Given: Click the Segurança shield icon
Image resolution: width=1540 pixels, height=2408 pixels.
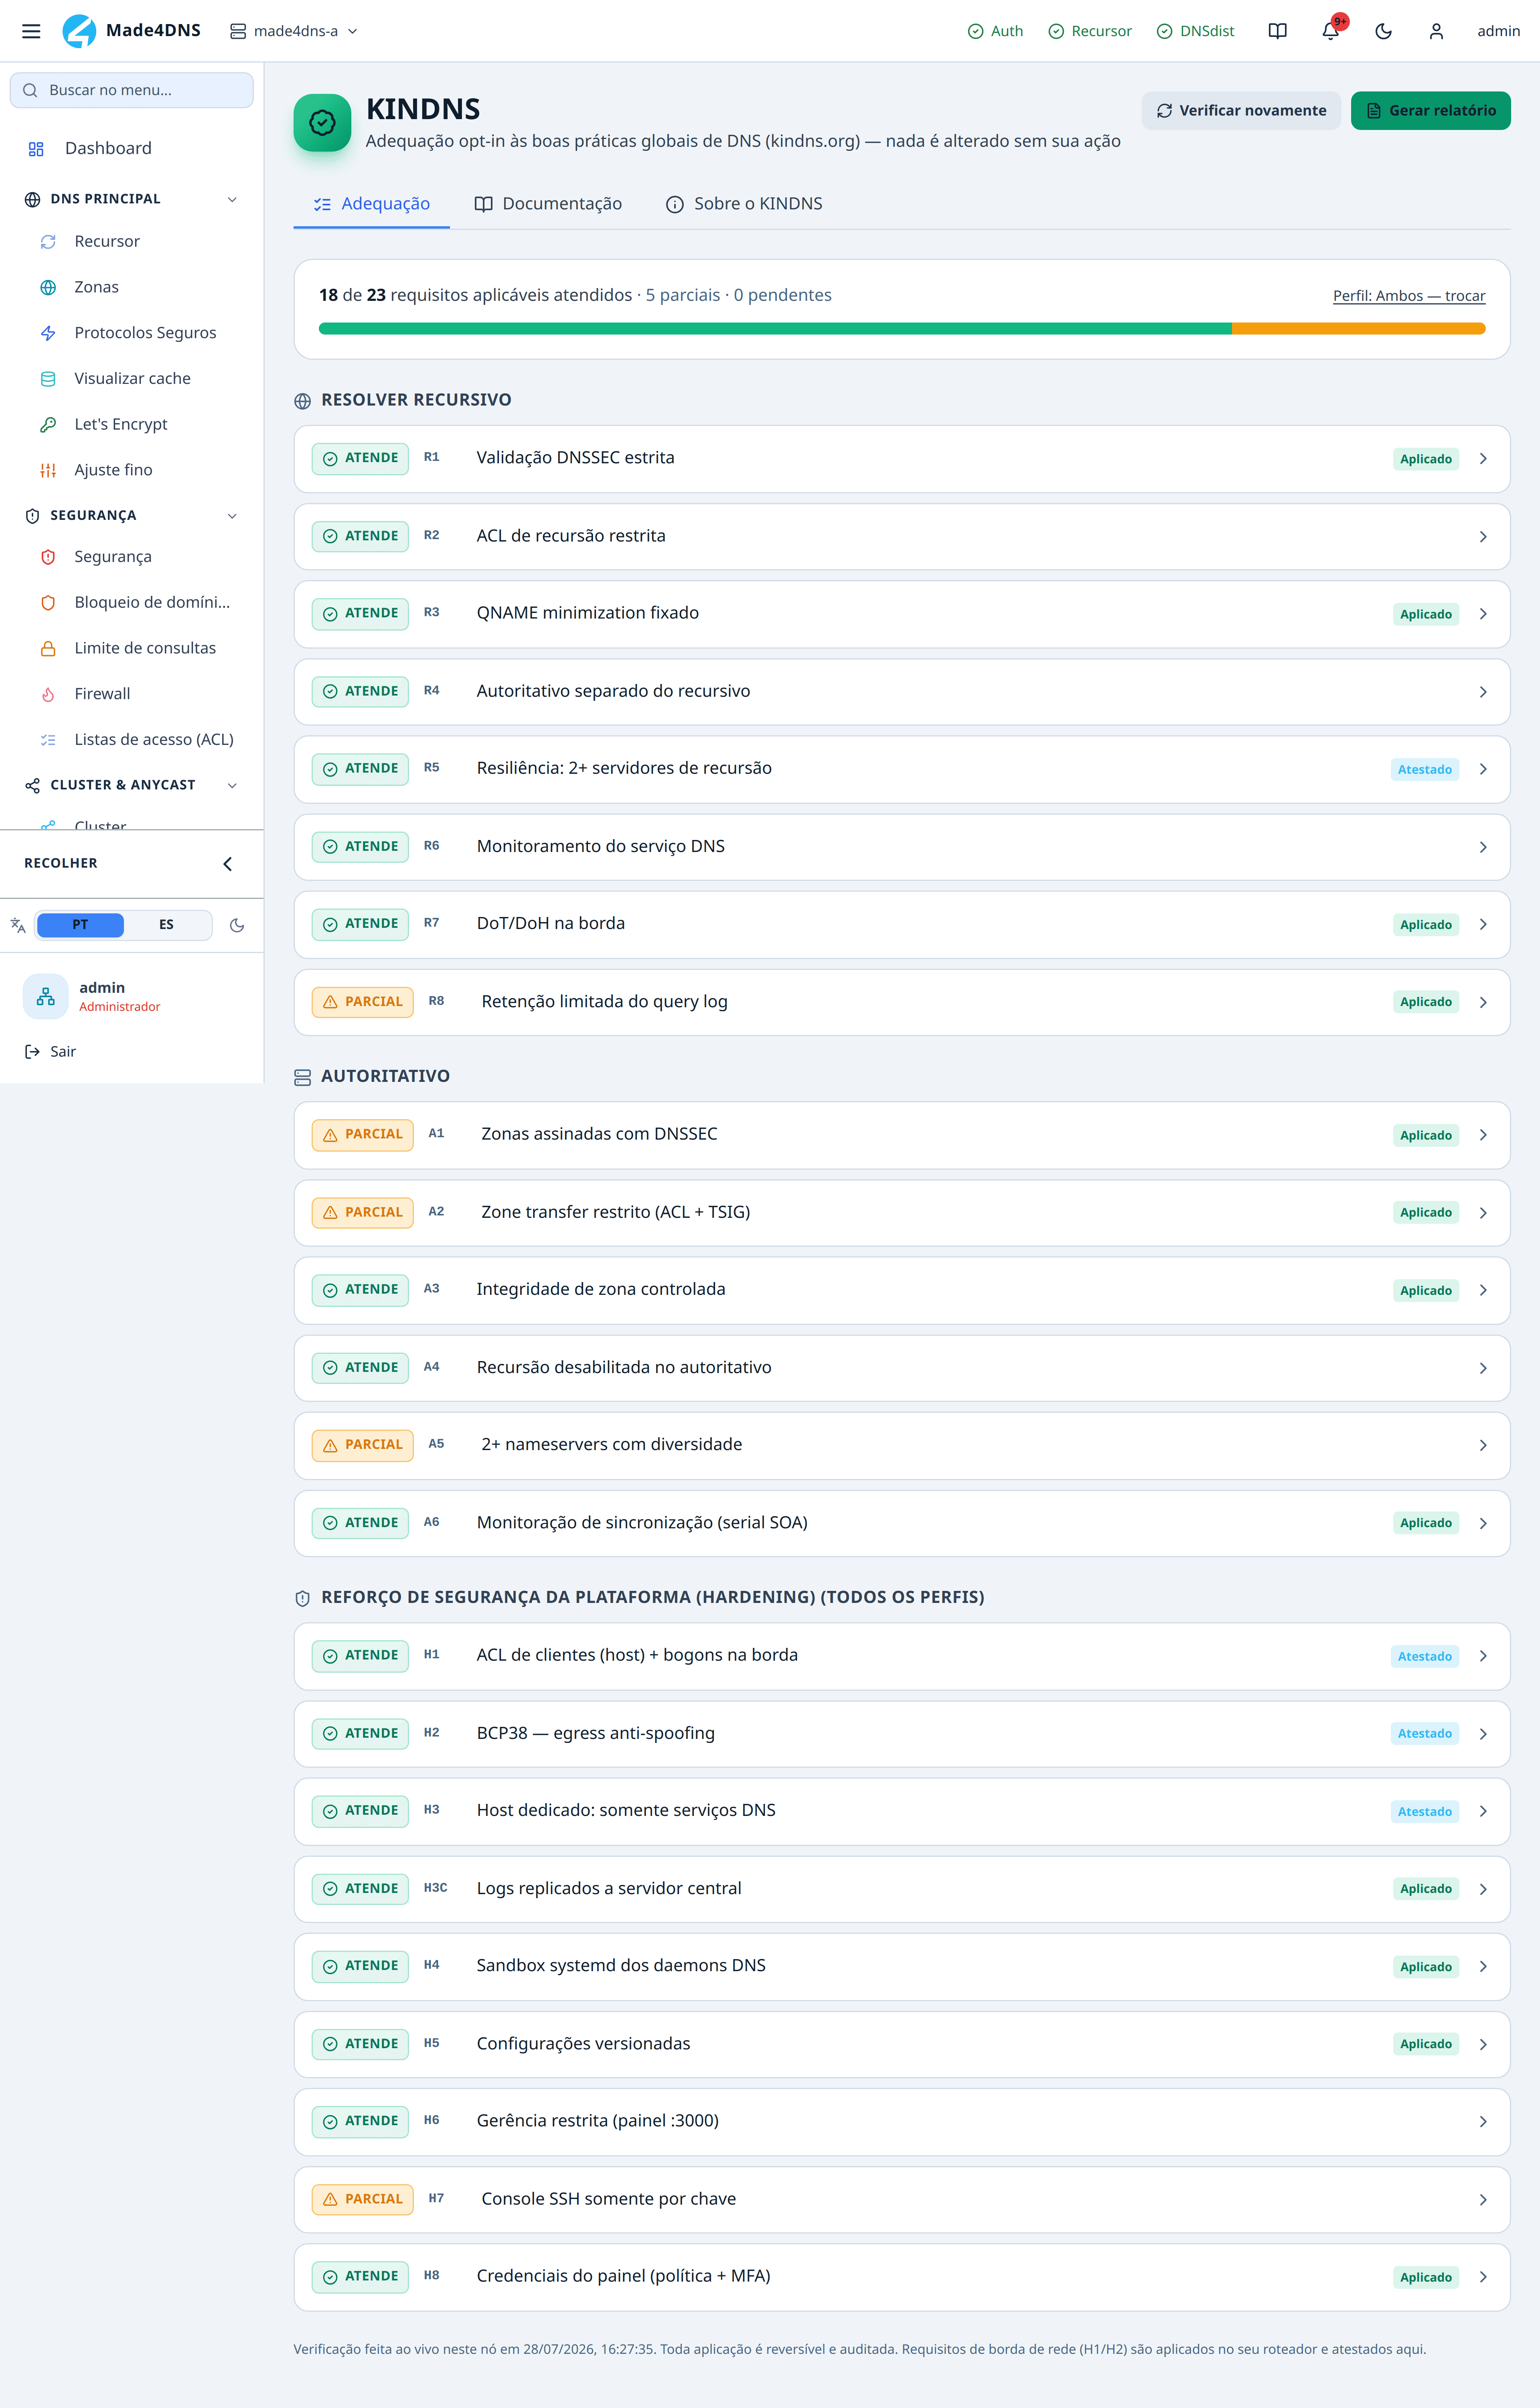Looking at the screenshot, I should tap(48, 557).
